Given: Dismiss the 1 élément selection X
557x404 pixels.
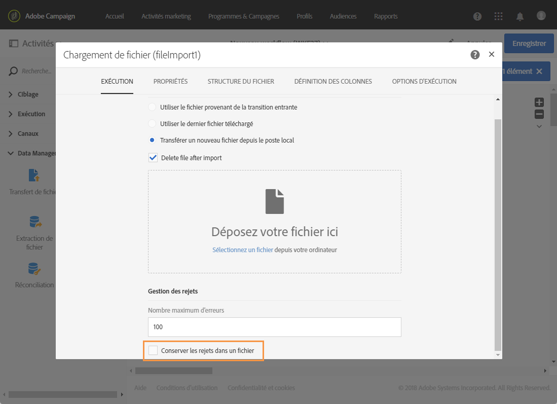Looking at the screenshot, I should tap(539, 71).
